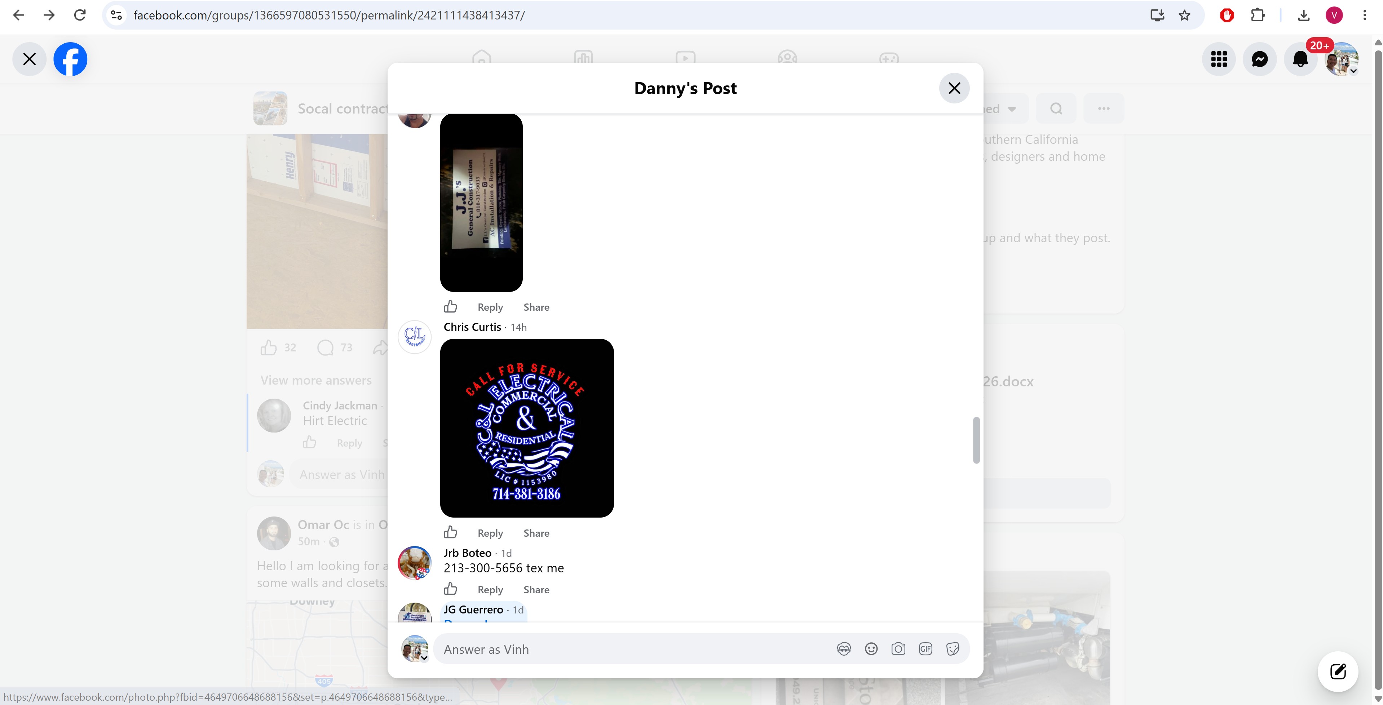Switch commenting identity via avatar dropdown
1383x705 pixels.
click(415, 649)
